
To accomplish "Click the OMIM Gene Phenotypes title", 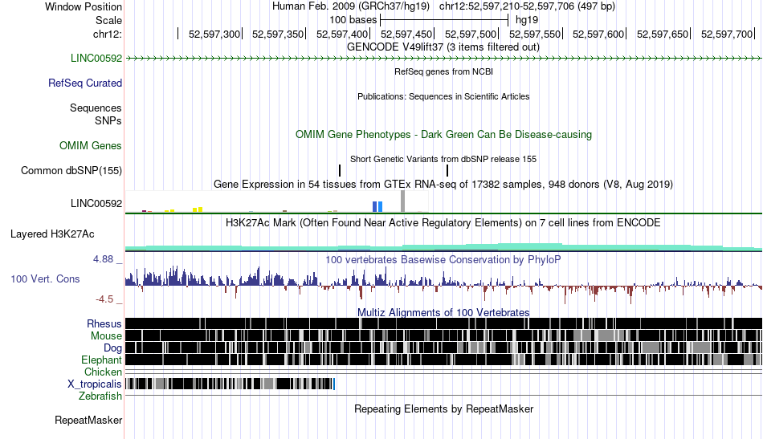I will [x=443, y=135].
